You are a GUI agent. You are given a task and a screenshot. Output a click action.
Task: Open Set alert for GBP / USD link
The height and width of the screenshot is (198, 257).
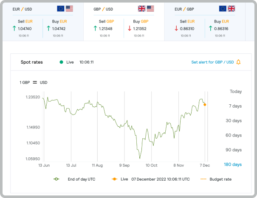pos(212,62)
